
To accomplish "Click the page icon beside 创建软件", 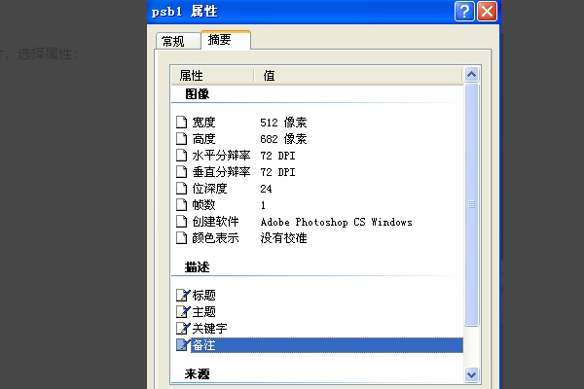I will [x=181, y=222].
